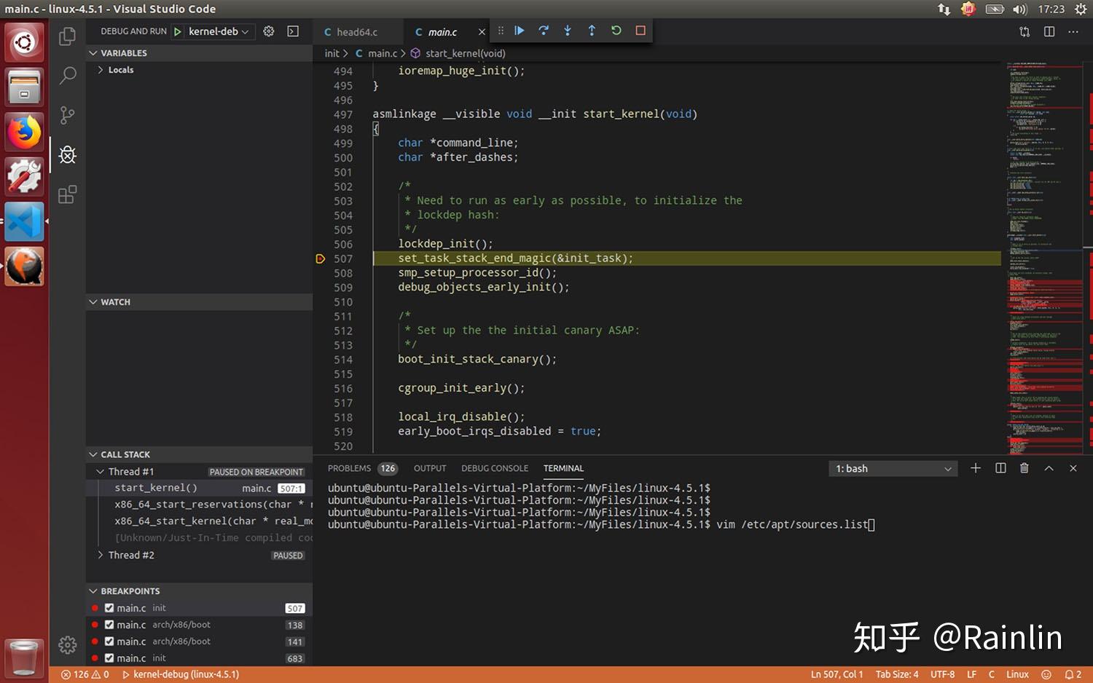The width and height of the screenshot is (1093, 683).
Task: Open the kernel-deb configuration dropdown
Action: click(x=218, y=31)
